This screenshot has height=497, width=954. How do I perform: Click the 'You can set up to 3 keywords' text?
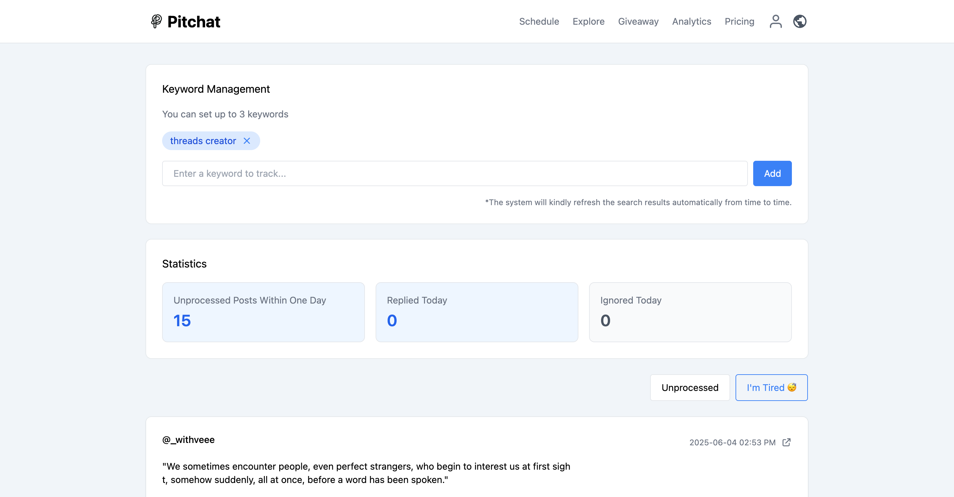click(x=225, y=114)
